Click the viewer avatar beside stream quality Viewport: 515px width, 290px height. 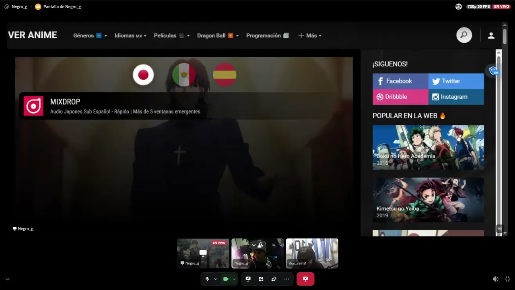(x=458, y=6)
